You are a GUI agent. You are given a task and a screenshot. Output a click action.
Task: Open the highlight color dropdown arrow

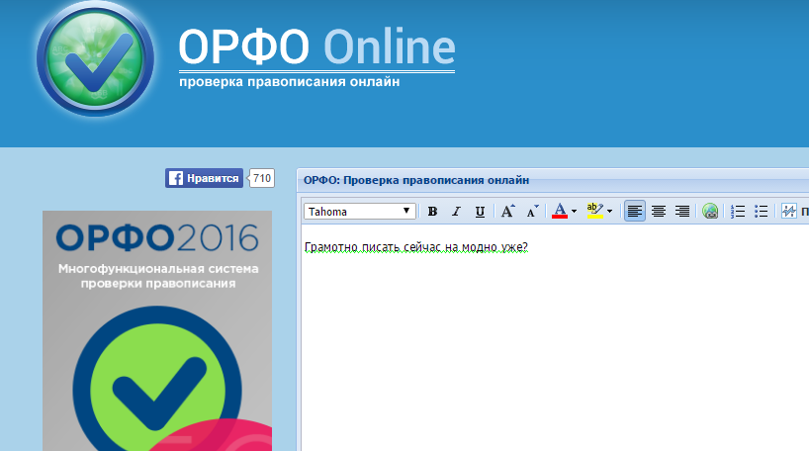[x=609, y=212]
